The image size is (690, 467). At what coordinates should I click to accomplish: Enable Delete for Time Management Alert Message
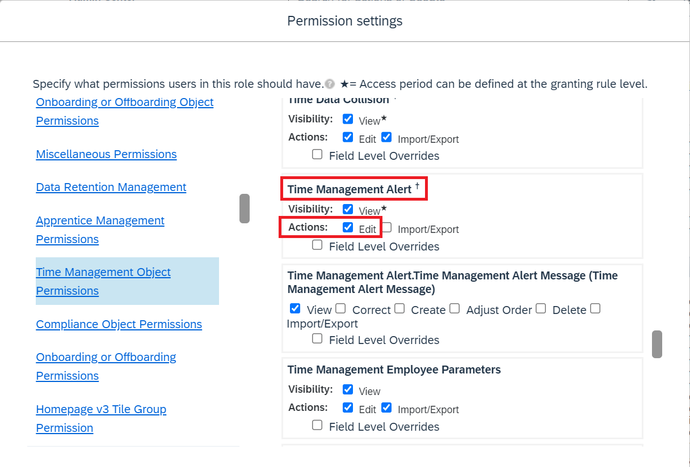[541, 308]
